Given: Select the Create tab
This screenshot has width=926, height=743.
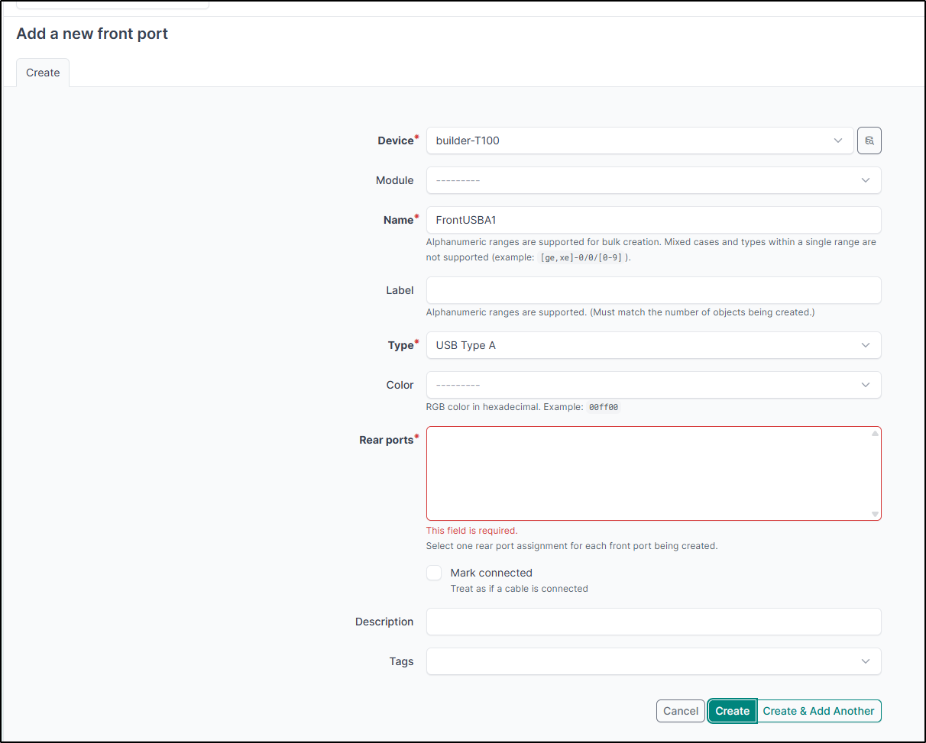Looking at the screenshot, I should [43, 73].
